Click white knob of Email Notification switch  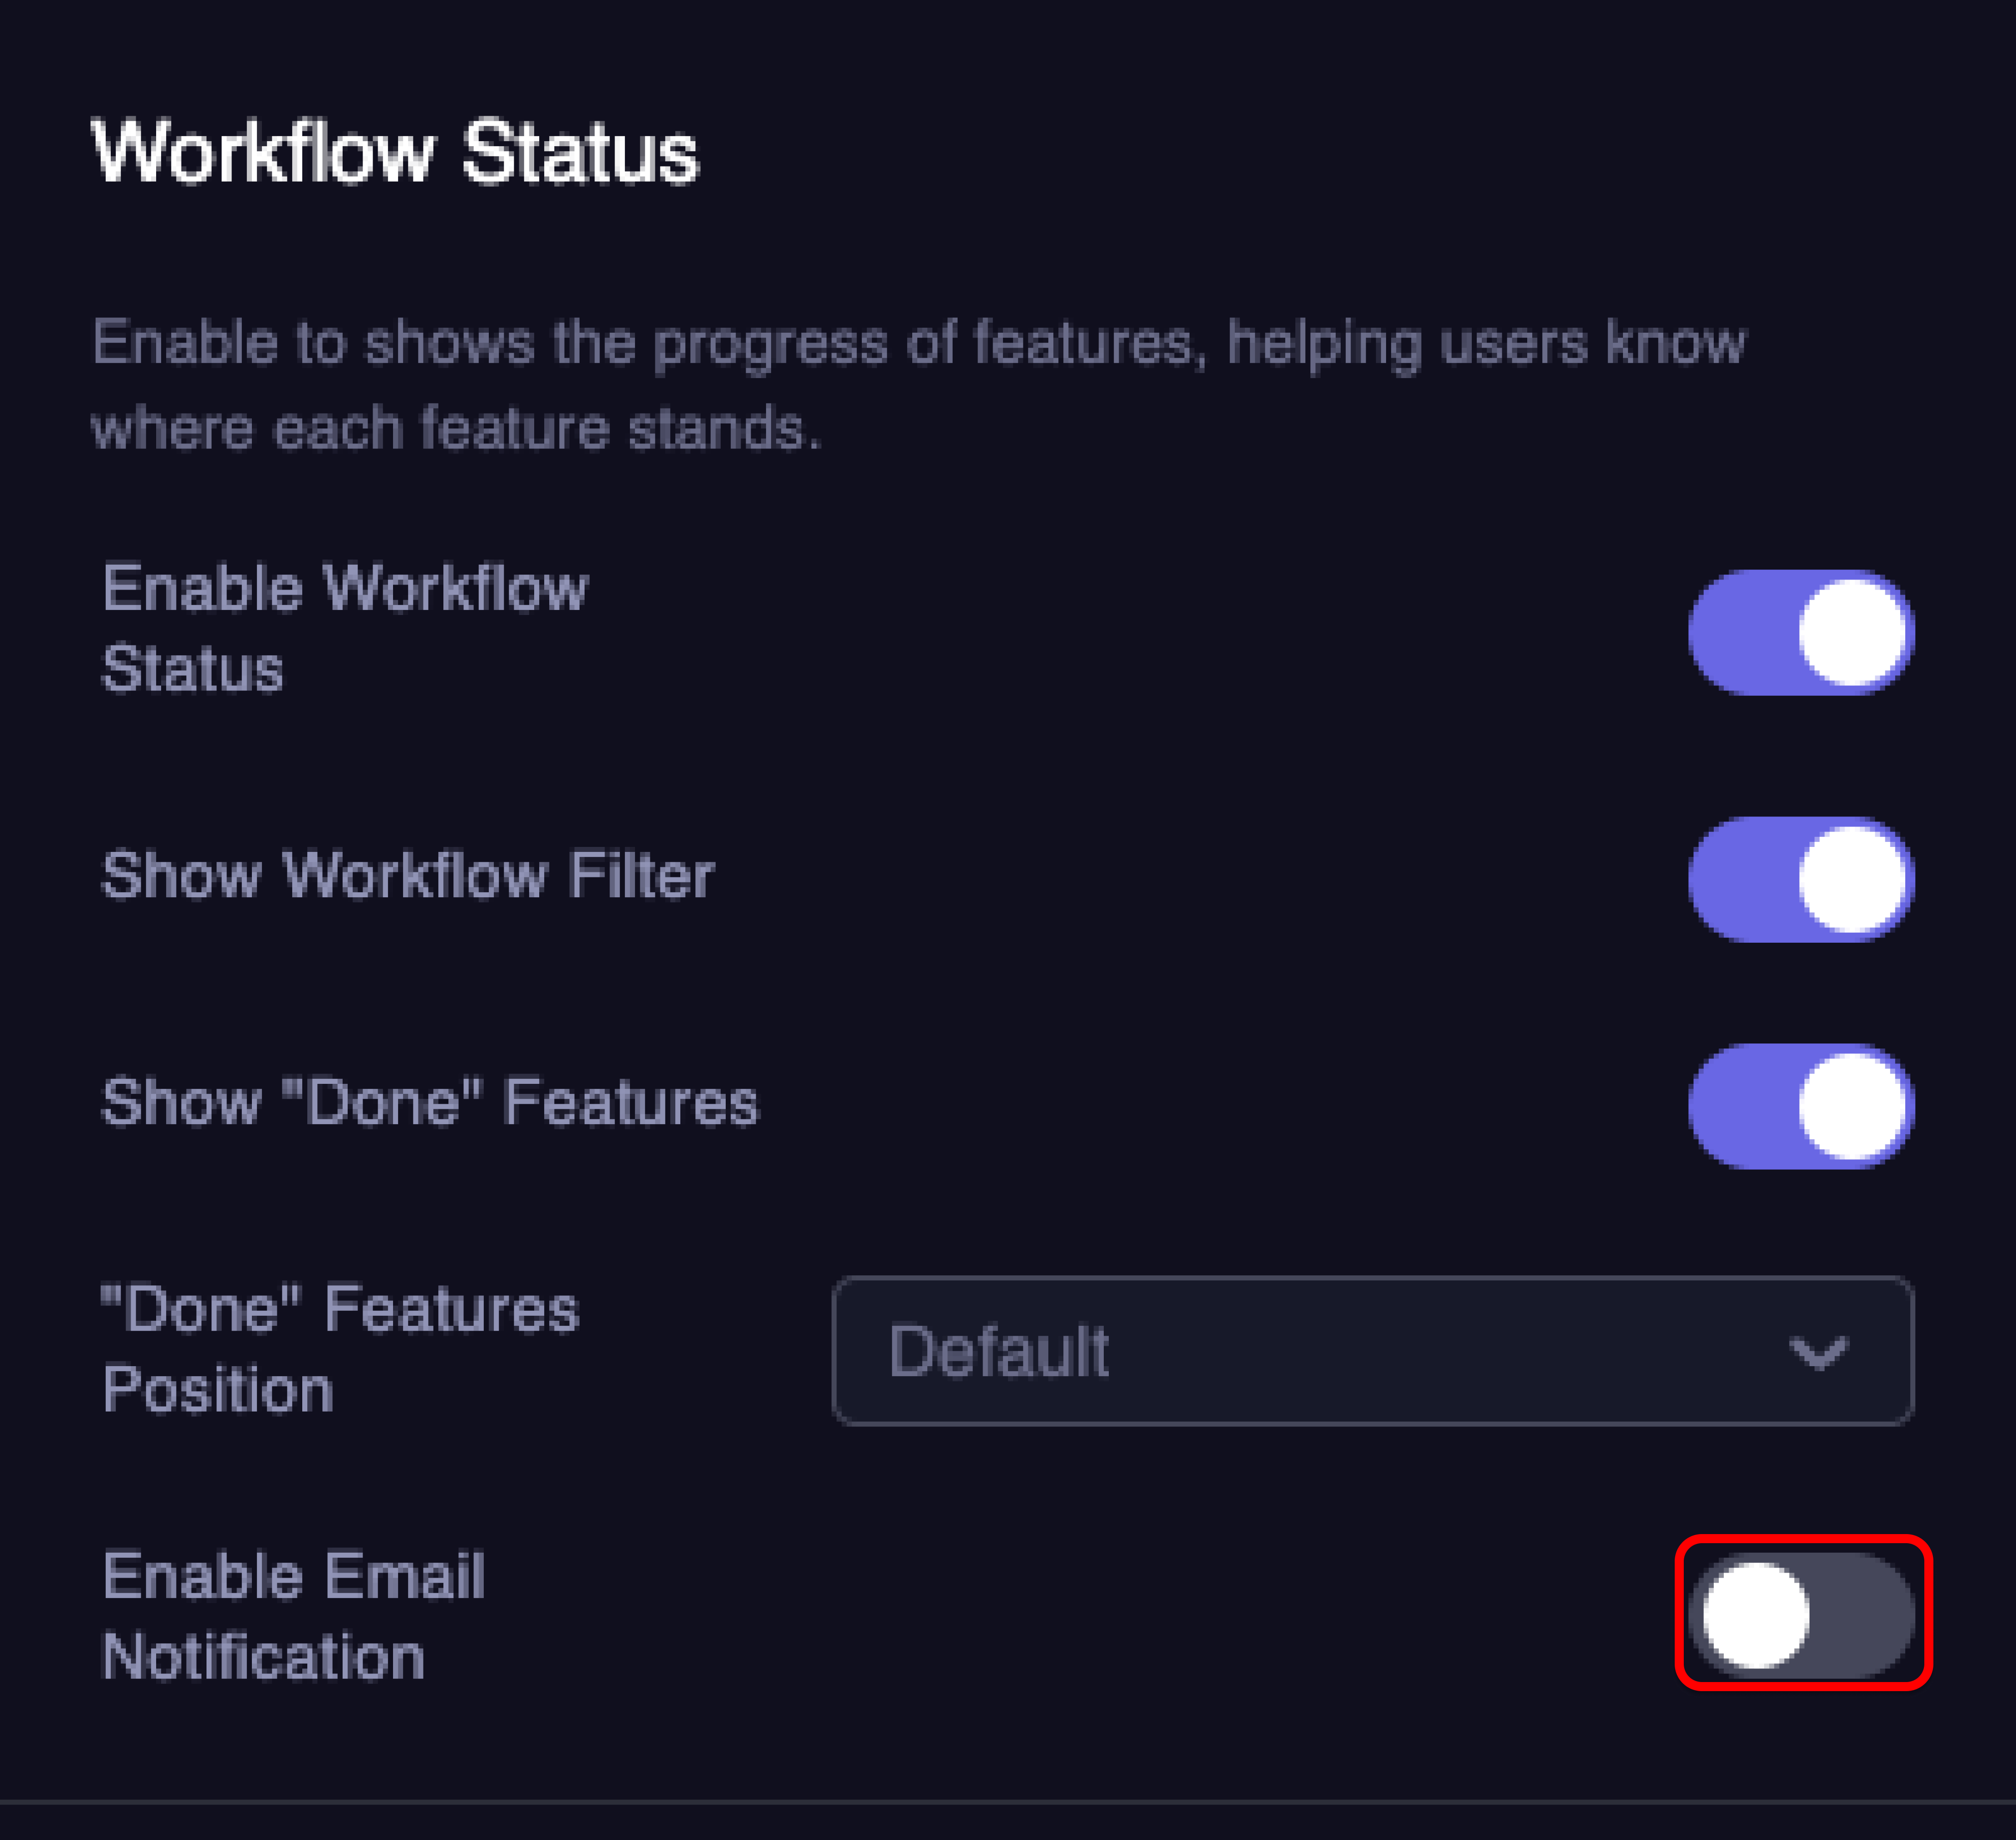pos(1755,1614)
